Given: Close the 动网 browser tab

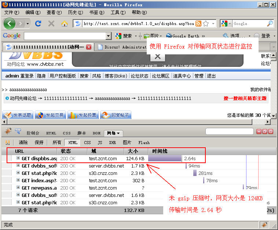Looking at the screenshot, I should tap(89, 47).
